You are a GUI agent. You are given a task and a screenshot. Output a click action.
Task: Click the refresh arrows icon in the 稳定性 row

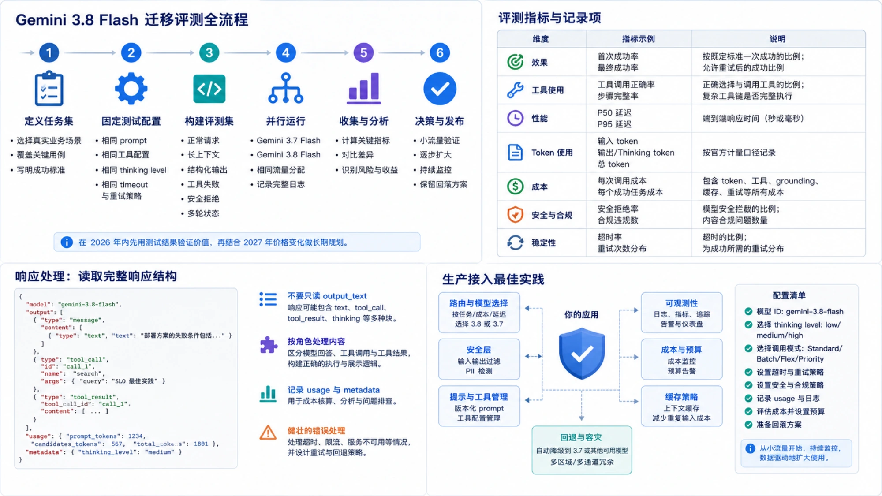515,242
